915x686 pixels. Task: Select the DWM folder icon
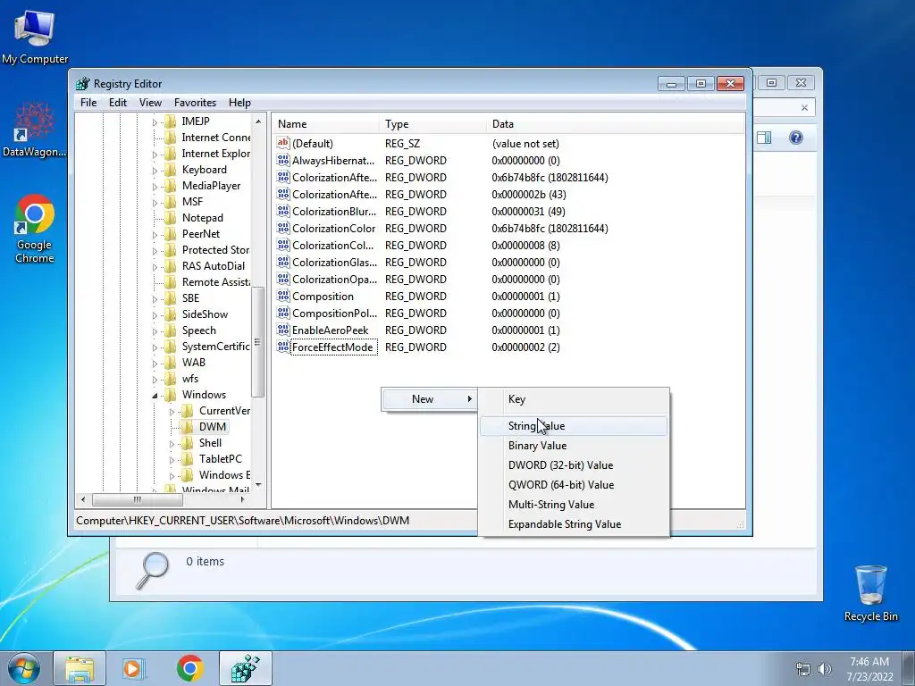(x=187, y=426)
